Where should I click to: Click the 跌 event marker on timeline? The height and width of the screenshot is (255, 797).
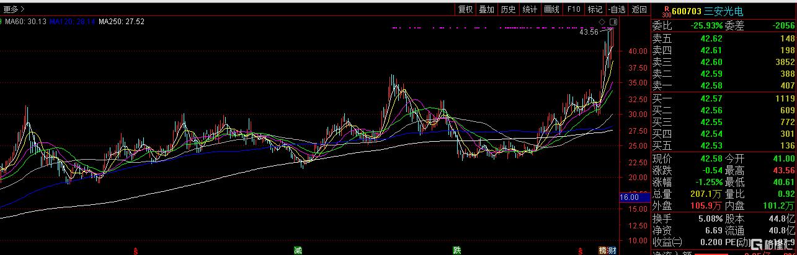[x=456, y=250]
